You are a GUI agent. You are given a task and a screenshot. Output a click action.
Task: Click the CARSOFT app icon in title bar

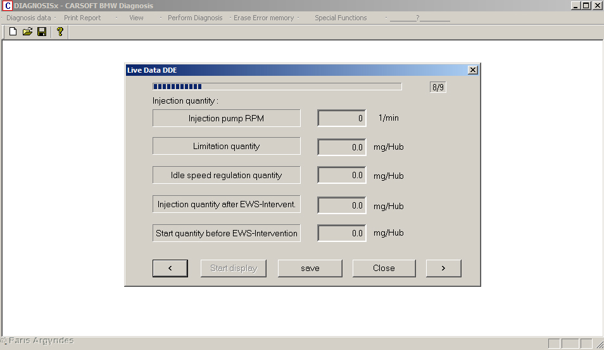(8, 6)
